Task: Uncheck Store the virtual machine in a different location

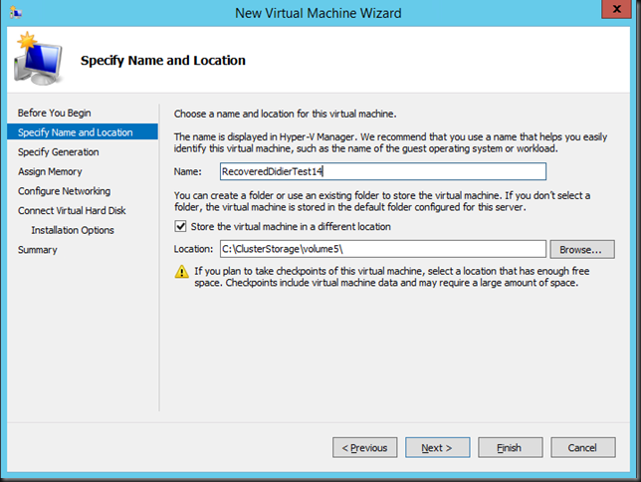Action: [x=181, y=226]
